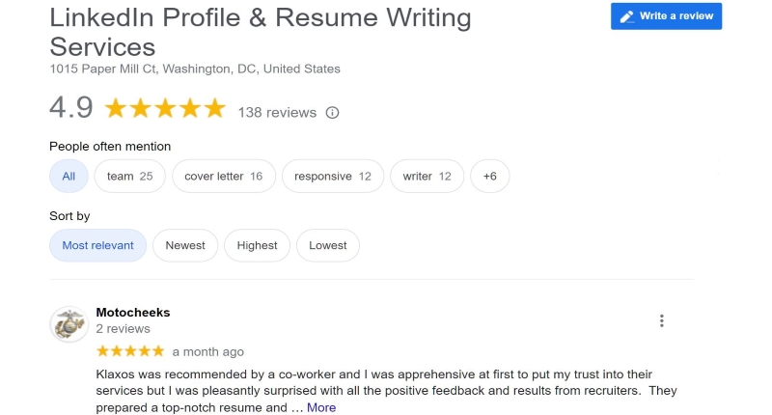The height and width of the screenshot is (415, 772).
Task: Click the Write a review button
Action: point(666,16)
